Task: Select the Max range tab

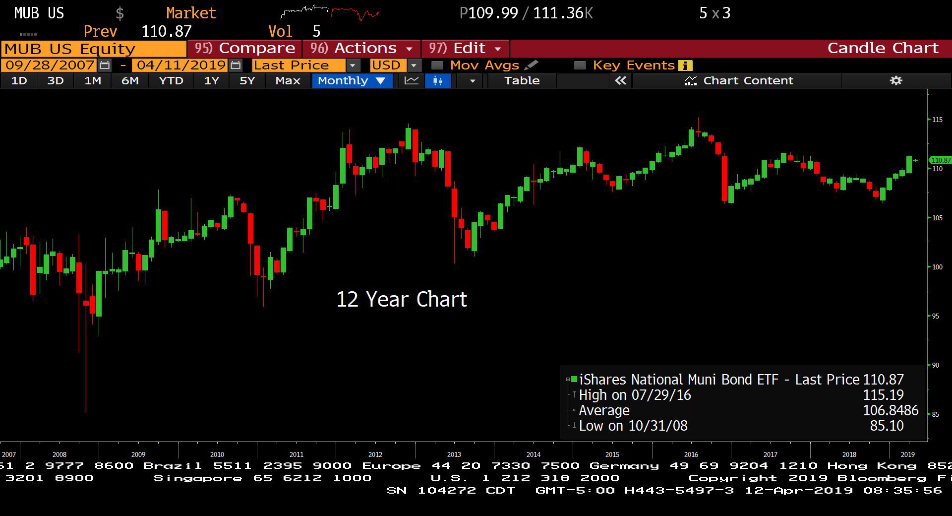Action: (288, 80)
